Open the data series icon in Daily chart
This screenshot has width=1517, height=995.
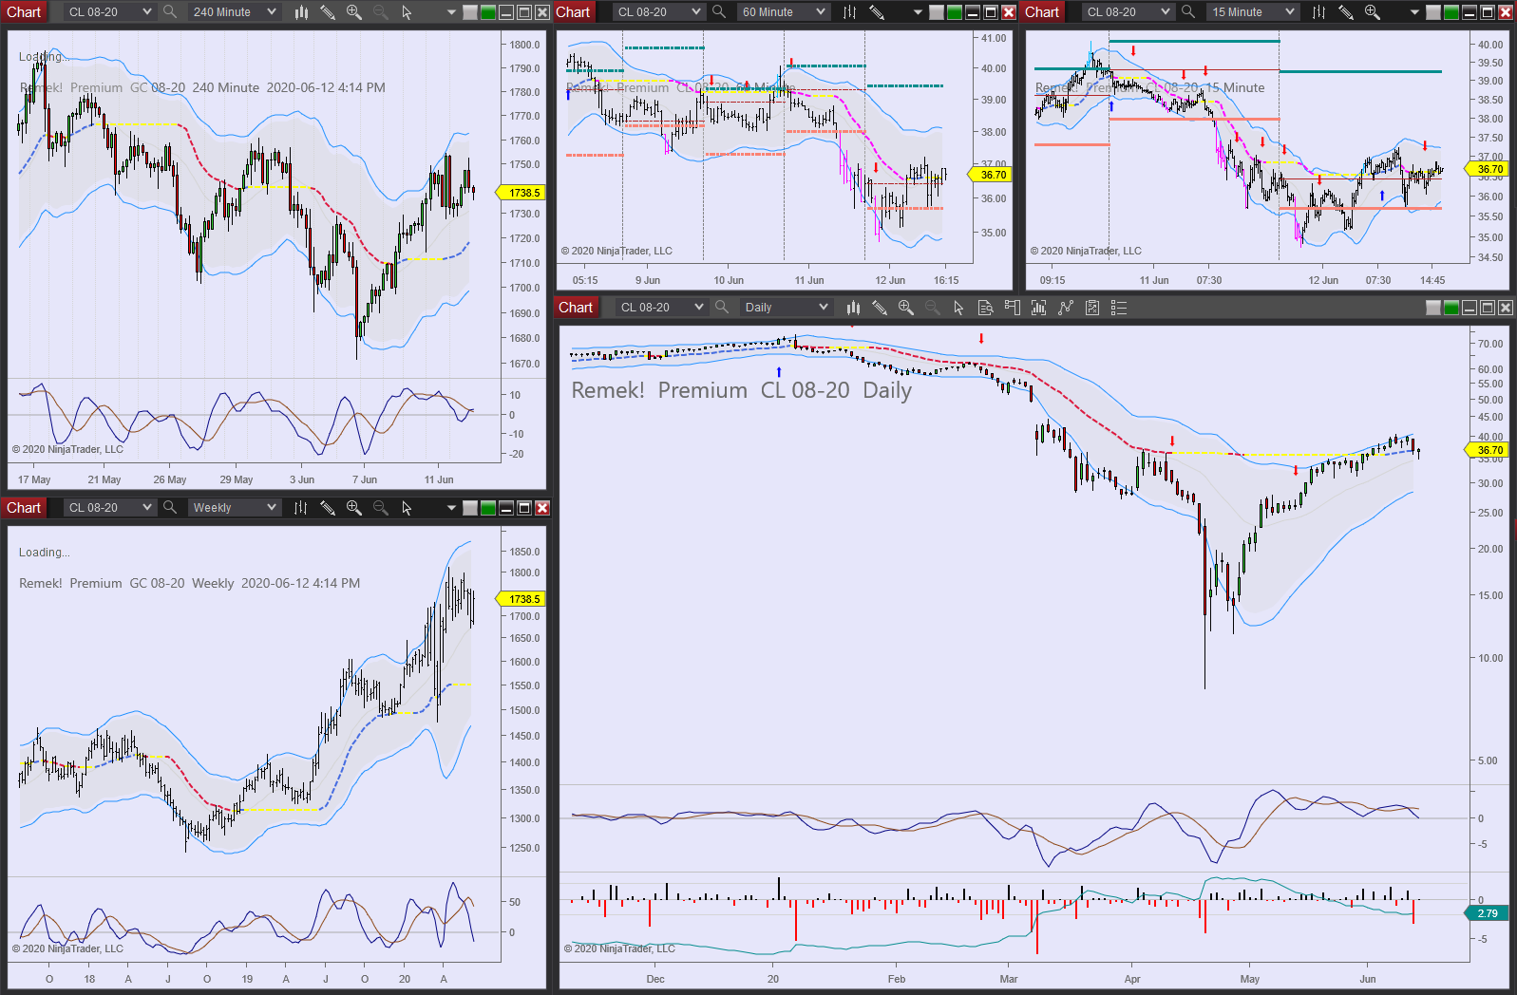pyautogui.click(x=1038, y=308)
